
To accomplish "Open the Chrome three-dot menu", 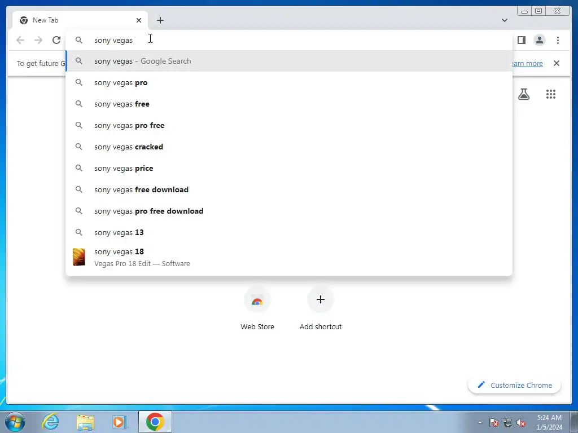I will (558, 40).
